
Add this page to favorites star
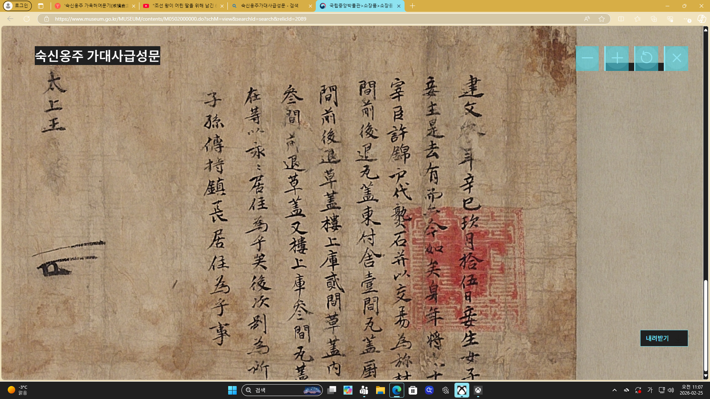602,19
